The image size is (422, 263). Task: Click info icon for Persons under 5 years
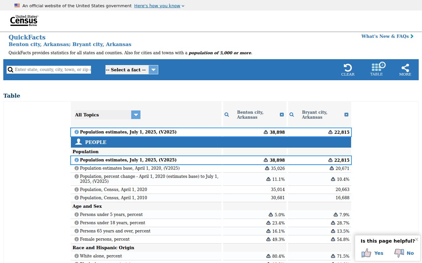tap(76, 215)
